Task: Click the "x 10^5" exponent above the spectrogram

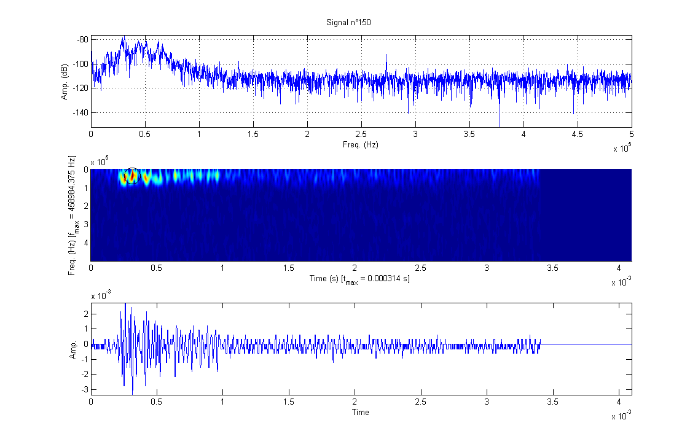Action: pyautogui.click(x=100, y=162)
